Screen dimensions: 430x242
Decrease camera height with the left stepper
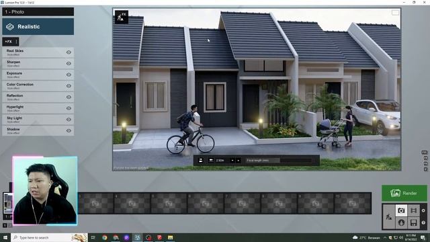[x=232, y=160]
